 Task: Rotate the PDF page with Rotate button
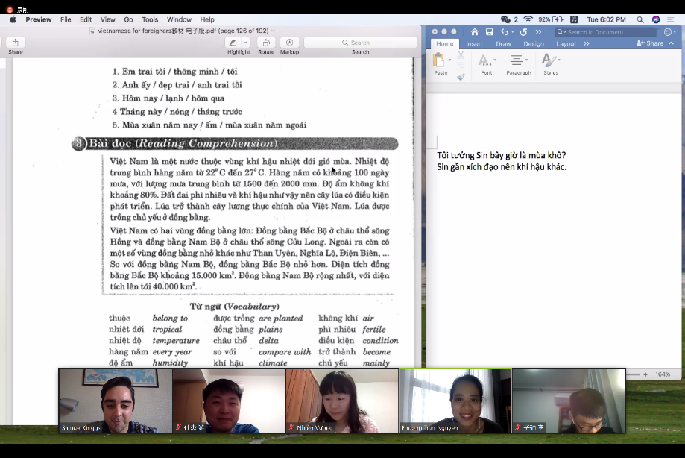[x=266, y=43]
